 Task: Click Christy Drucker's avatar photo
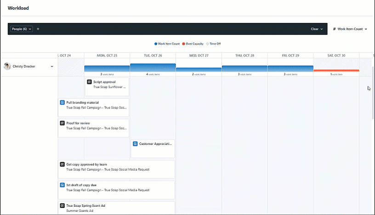[x=7, y=66]
